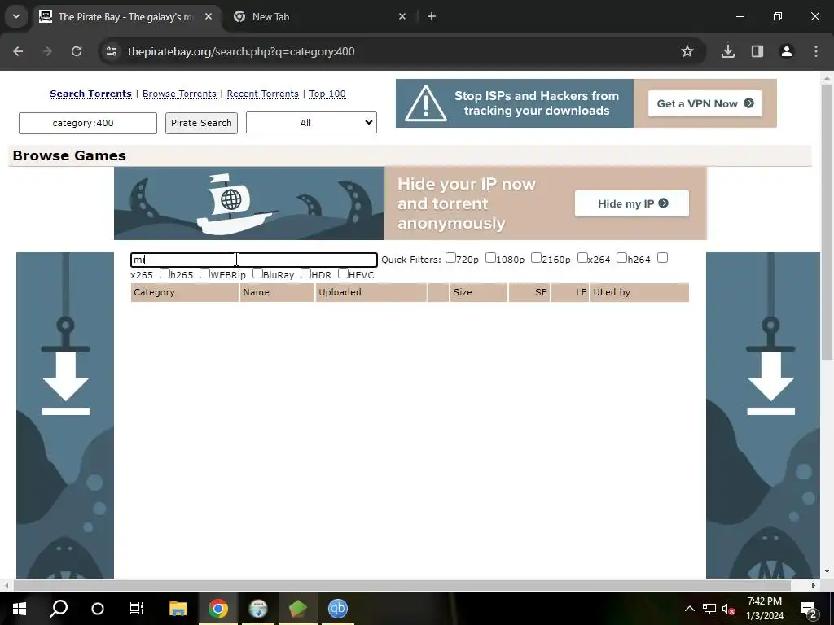
Task: Open Cortana circle icon
Action: 98,608
